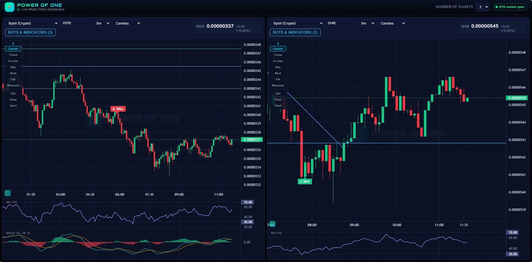This screenshot has height=262, width=532.
Task: Click the PEPE header price 0.00000337
Action: click(x=220, y=26)
